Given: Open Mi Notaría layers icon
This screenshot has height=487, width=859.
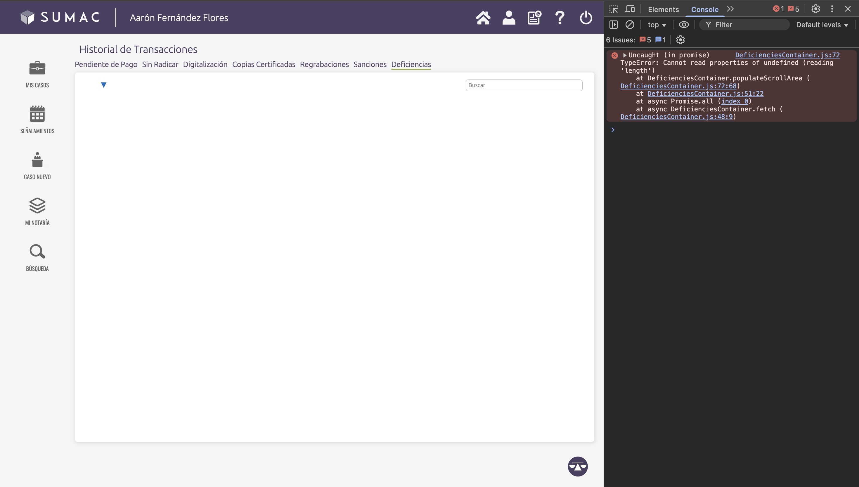Looking at the screenshot, I should (37, 205).
